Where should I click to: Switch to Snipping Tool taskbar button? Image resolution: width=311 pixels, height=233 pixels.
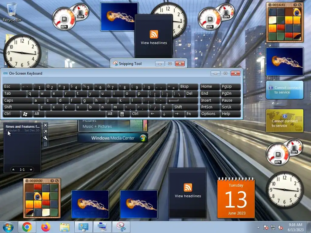pyautogui.click(x=121, y=227)
